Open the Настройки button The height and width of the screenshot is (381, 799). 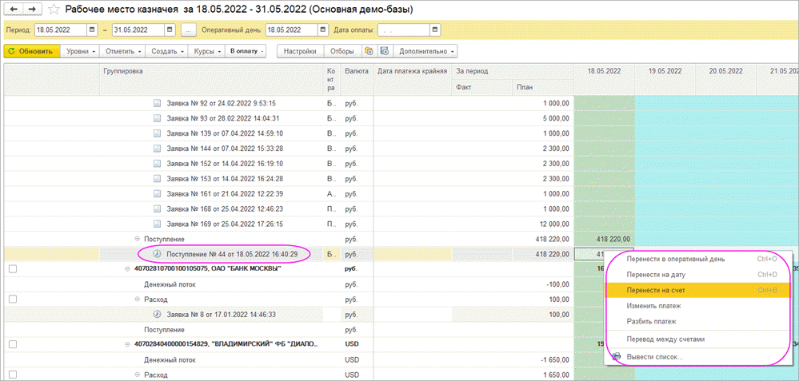coord(300,51)
